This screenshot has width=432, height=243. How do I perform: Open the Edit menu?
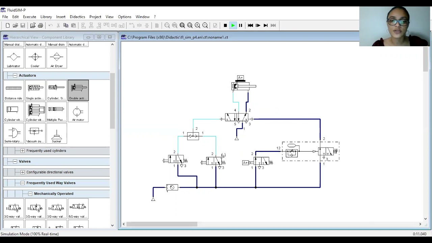[x=16, y=17]
